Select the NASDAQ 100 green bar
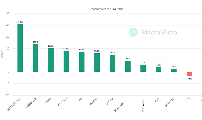 [x=20, y=48]
